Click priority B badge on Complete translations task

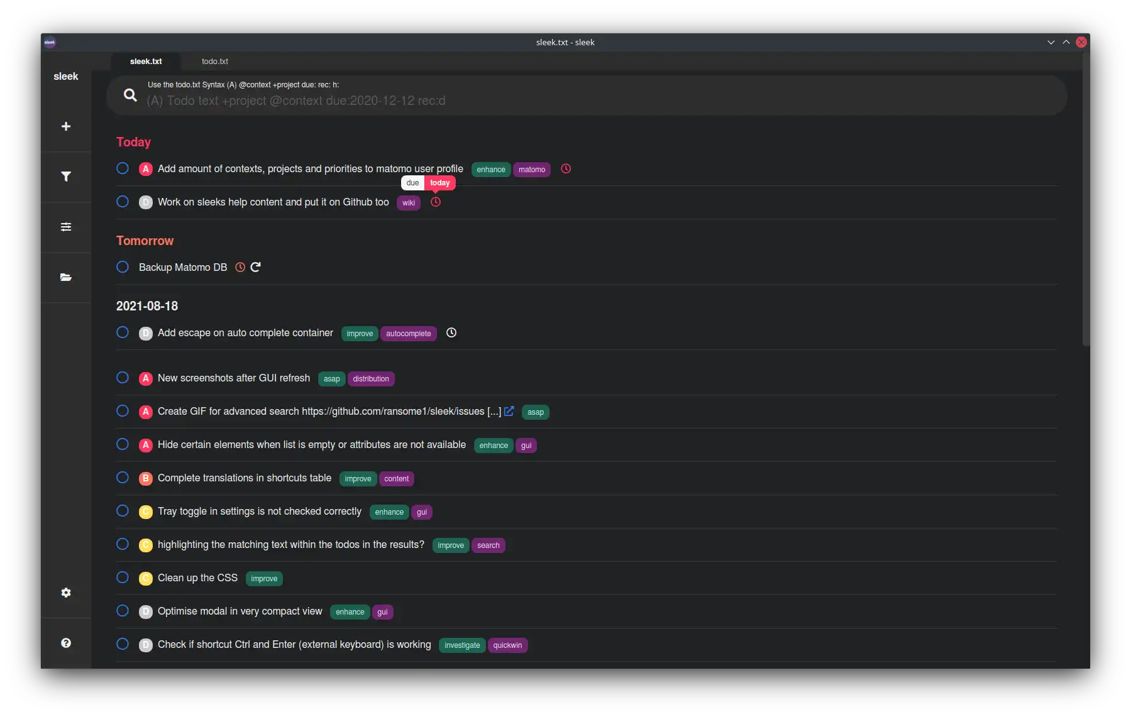pos(146,478)
